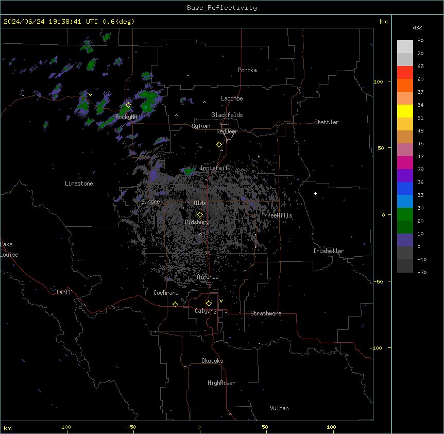
Task: Click the Vulcan label
Action: coord(279,408)
